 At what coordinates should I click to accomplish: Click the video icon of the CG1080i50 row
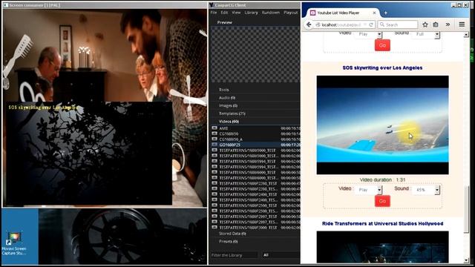(x=214, y=133)
